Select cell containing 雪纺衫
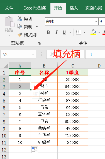Screen dimensions: 105x159 click(x=44, y=128)
